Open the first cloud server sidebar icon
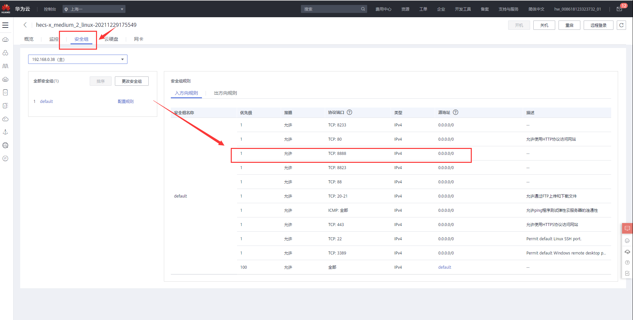The image size is (633, 320). pyautogui.click(x=5, y=40)
